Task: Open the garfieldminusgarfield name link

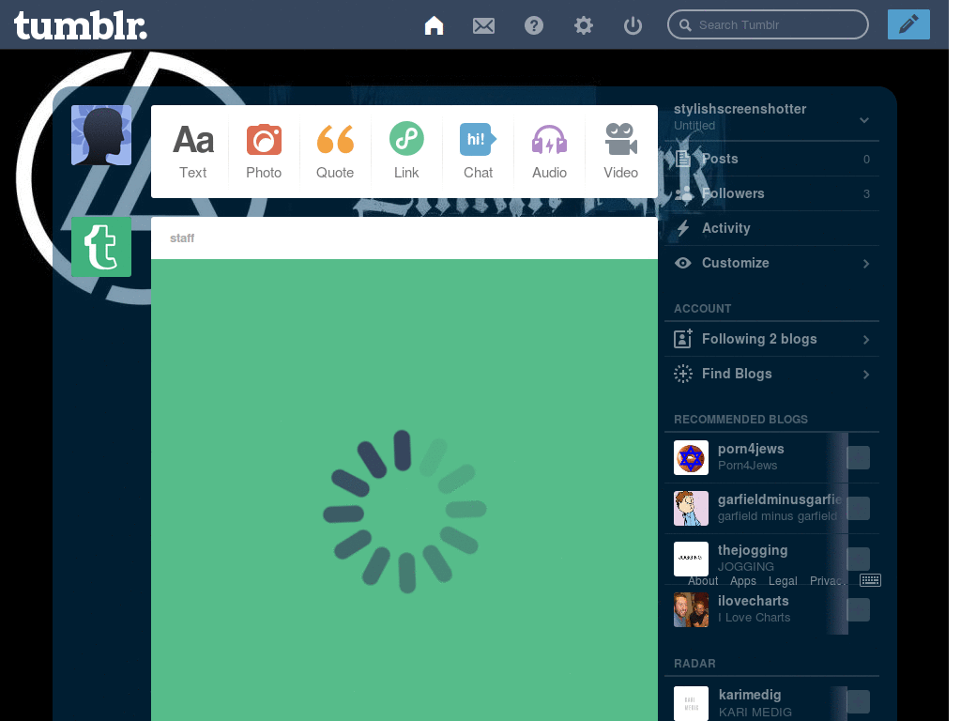Action: tap(780, 499)
